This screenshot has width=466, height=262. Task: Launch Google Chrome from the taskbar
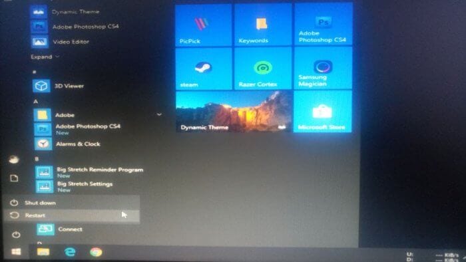pyautogui.click(x=96, y=252)
